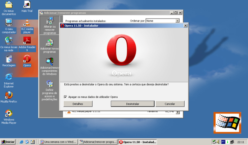Select the VLC media player desktop icon
This screenshot has height=145, width=248.
27,24
